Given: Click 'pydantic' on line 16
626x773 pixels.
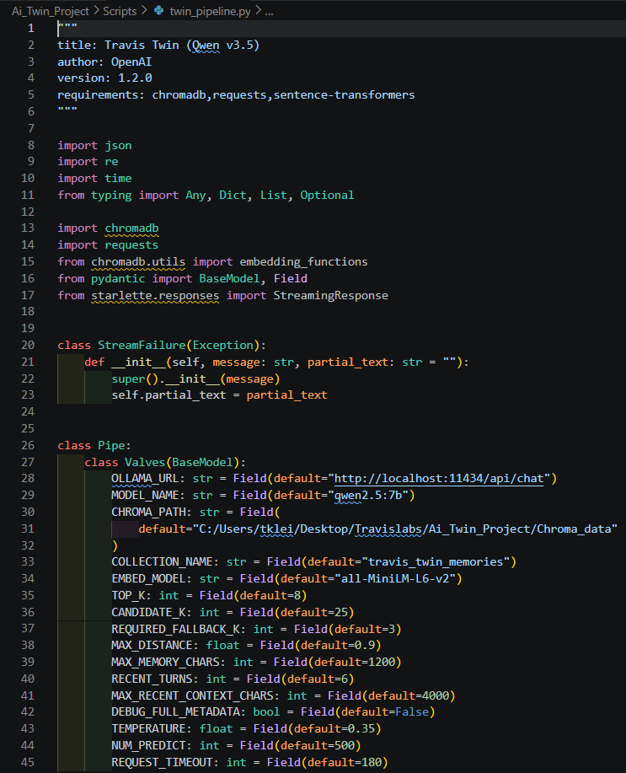Looking at the screenshot, I should pos(118,278).
